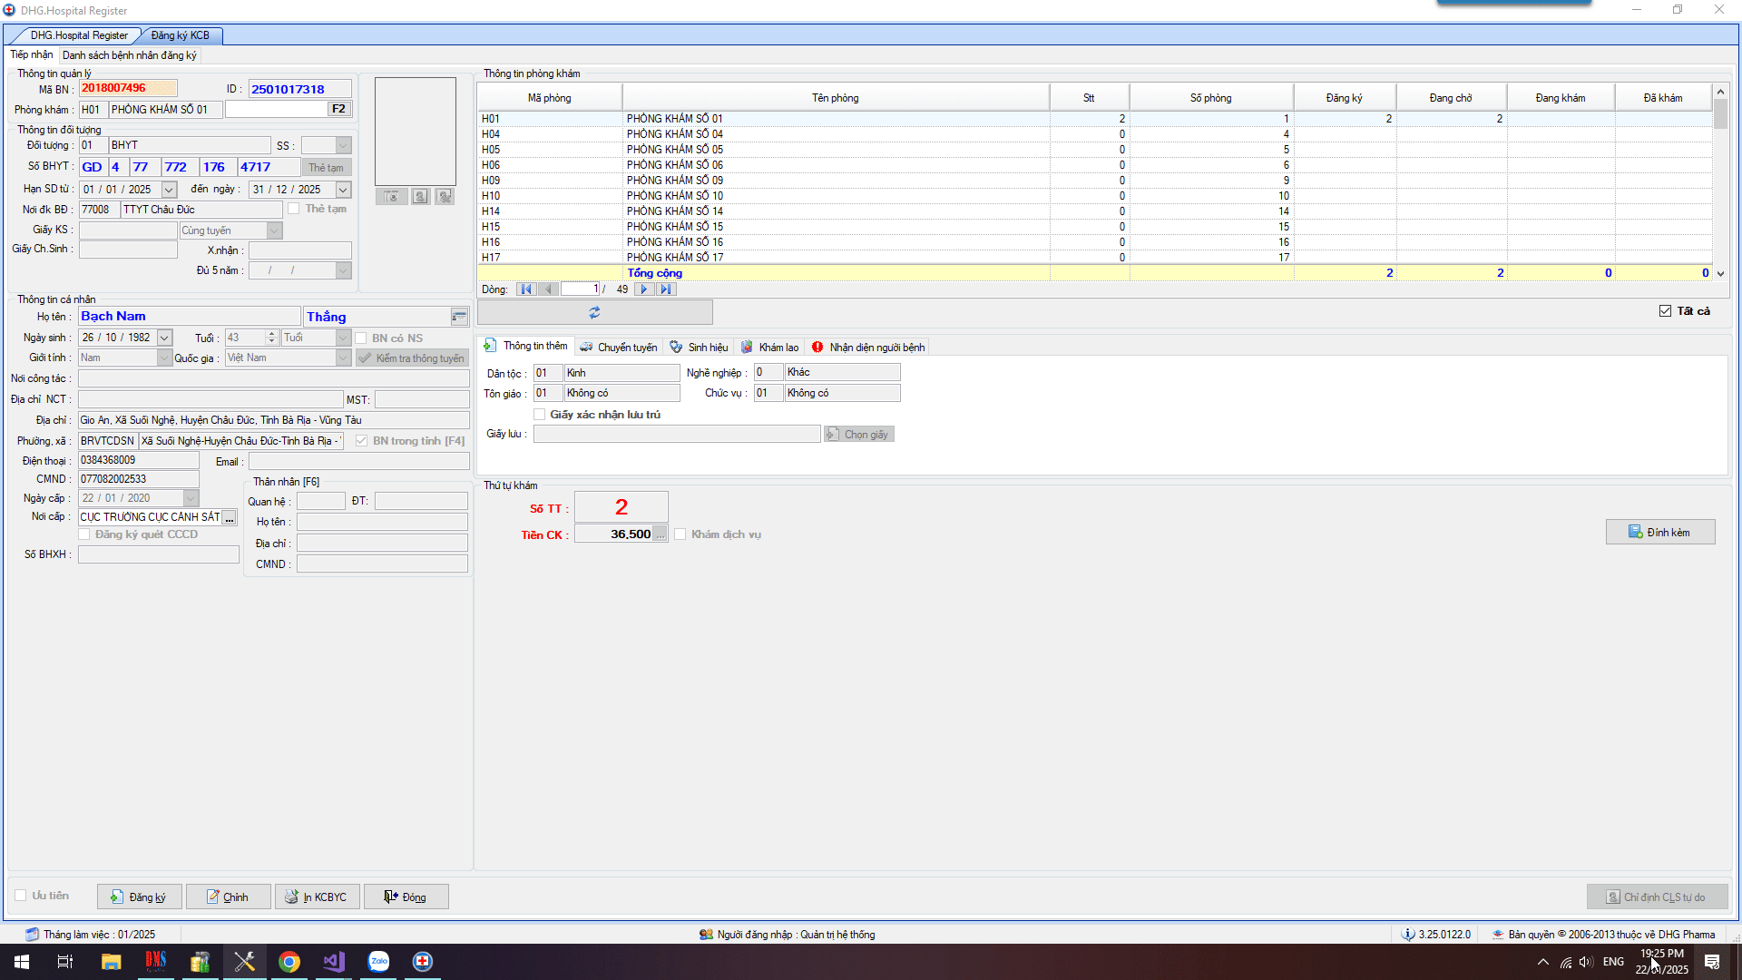The height and width of the screenshot is (980, 1742).
Task: Enable Giấy xác nhận lưu trú checkbox
Action: pyautogui.click(x=540, y=415)
